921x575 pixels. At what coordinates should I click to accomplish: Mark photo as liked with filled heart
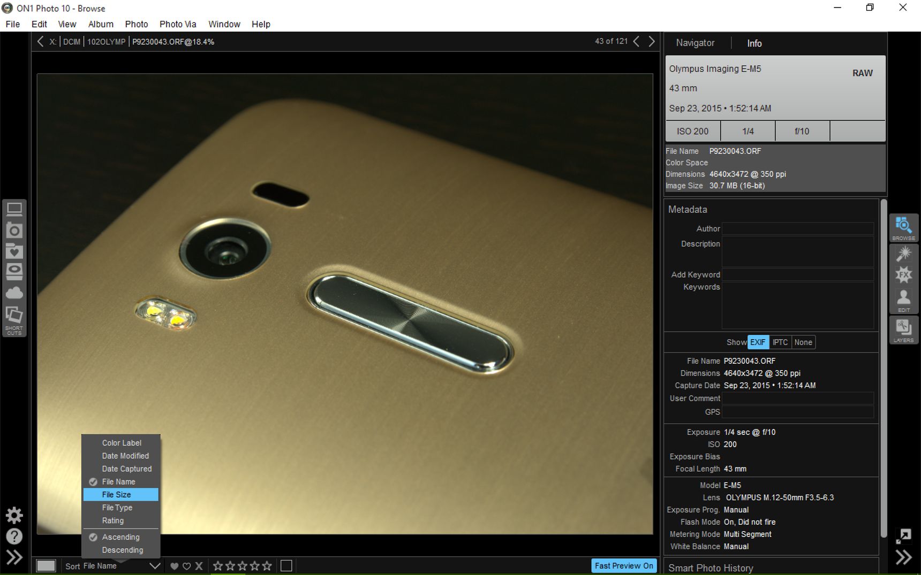(174, 566)
